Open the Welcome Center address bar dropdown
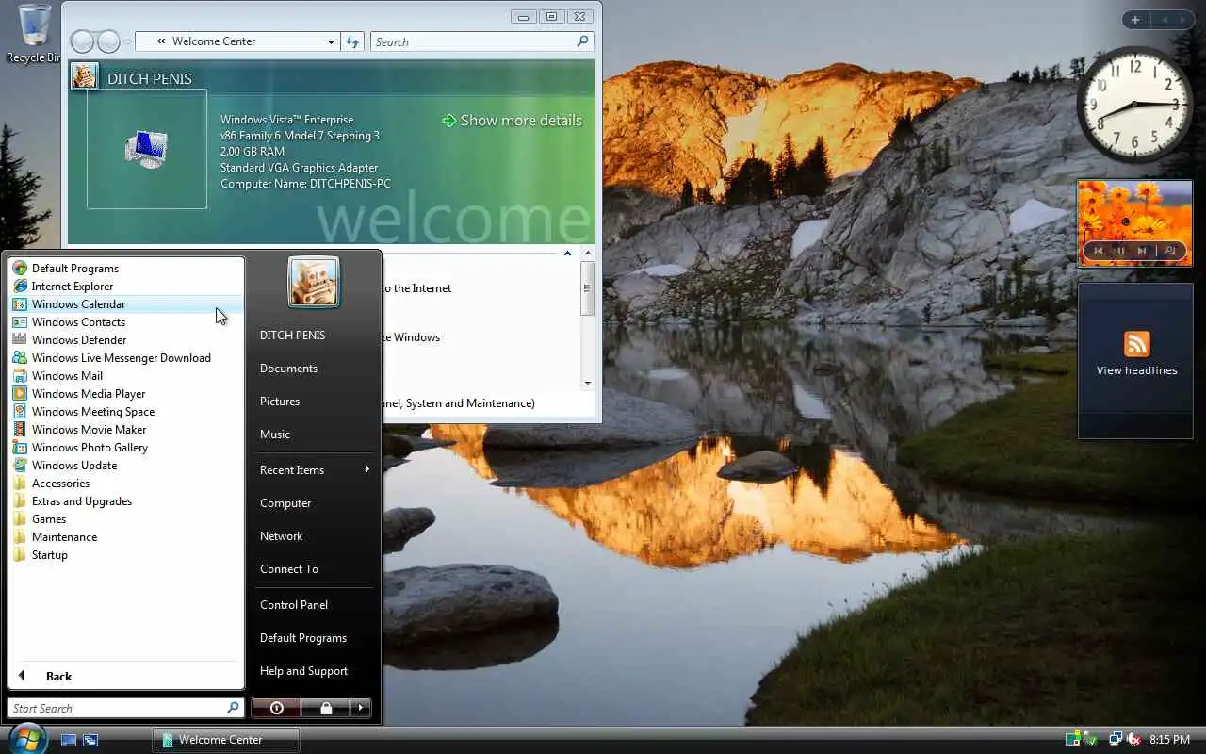The image size is (1206, 754). pyautogui.click(x=331, y=41)
